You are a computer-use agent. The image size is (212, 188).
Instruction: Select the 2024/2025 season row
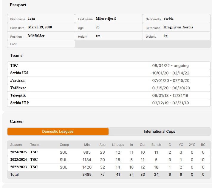click(109, 152)
